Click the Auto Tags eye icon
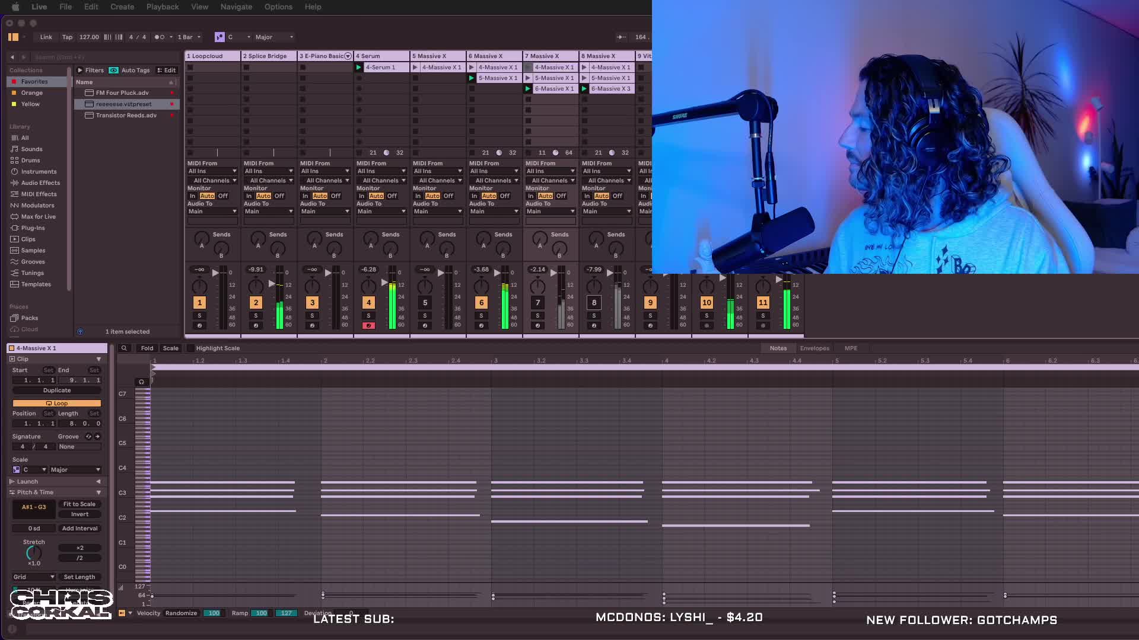This screenshot has height=640, width=1139. click(x=113, y=70)
